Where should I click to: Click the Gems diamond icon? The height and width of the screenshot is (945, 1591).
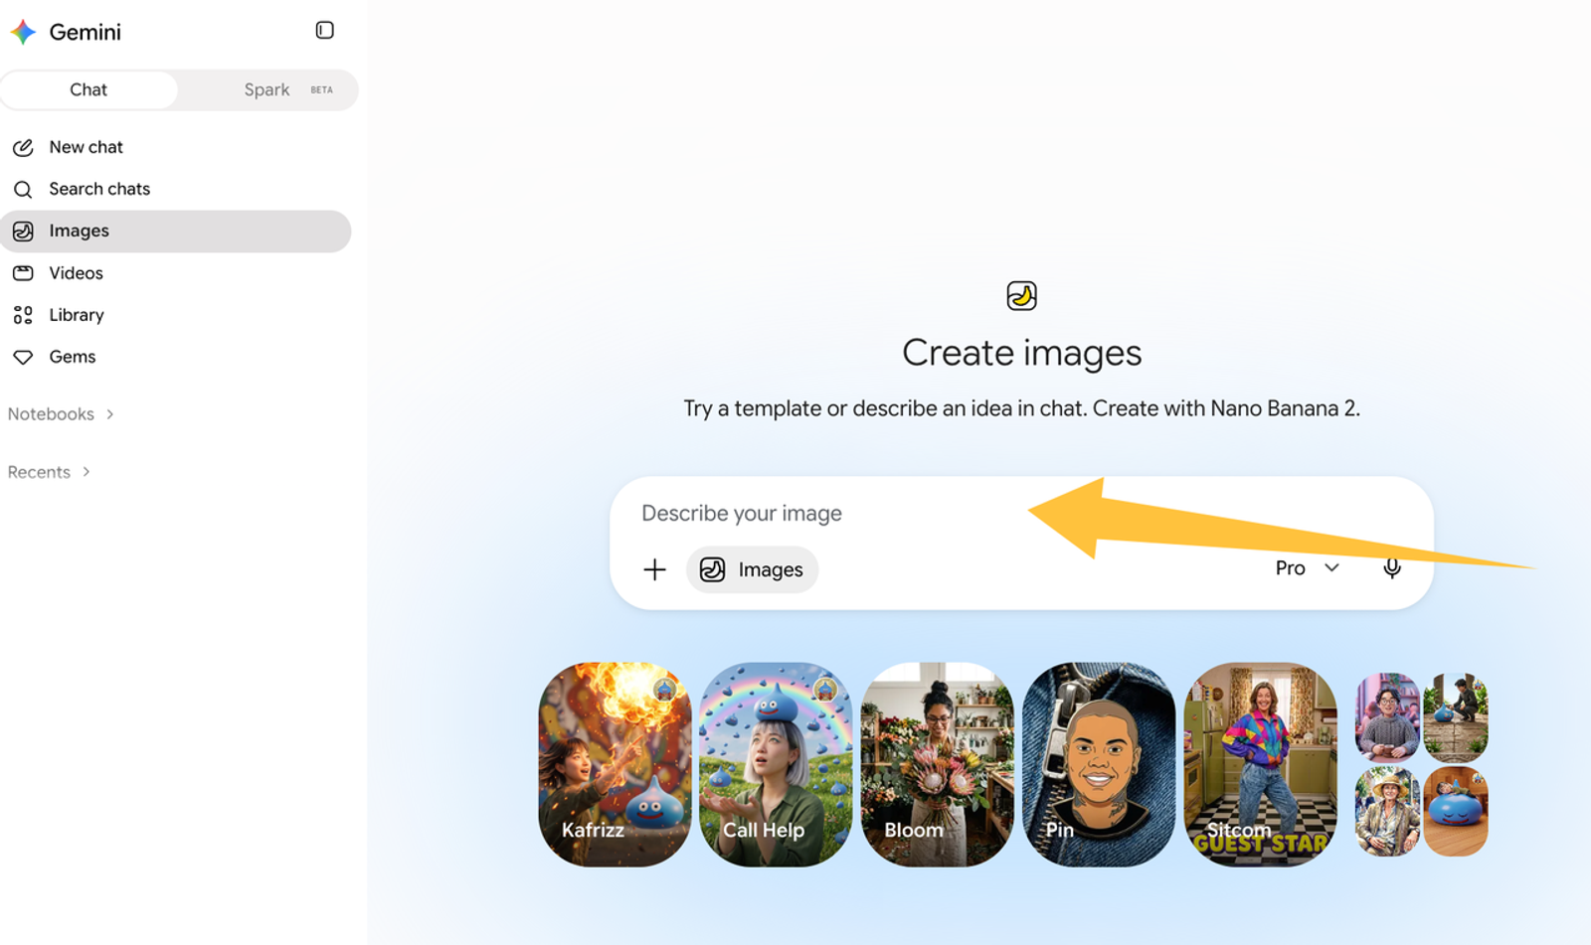pyautogui.click(x=23, y=357)
